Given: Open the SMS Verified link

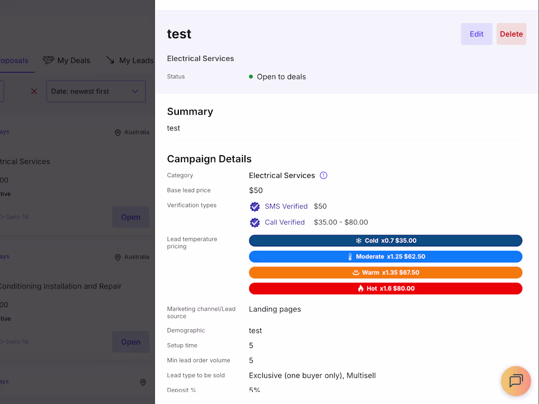Looking at the screenshot, I should click(x=286, y=207).
